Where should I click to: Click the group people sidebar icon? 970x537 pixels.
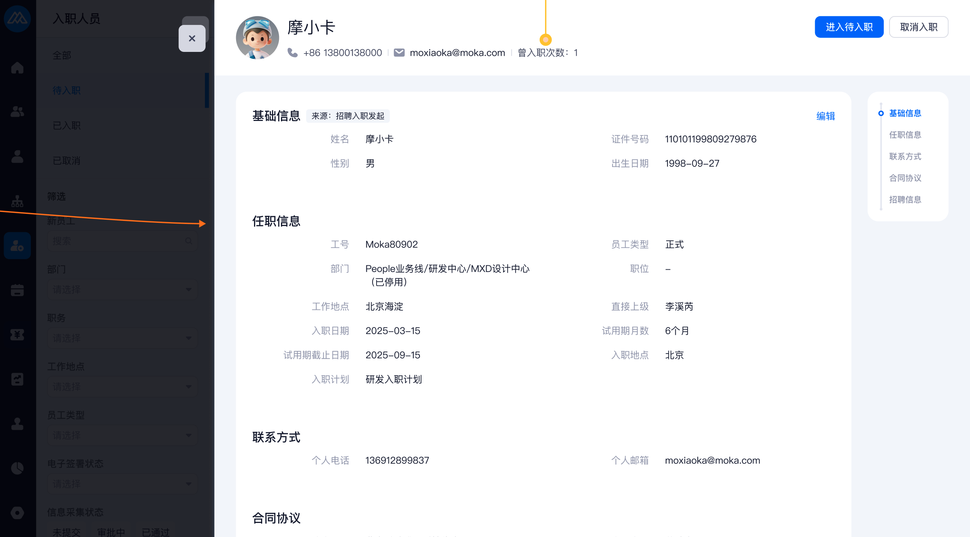tap(17, 112)
